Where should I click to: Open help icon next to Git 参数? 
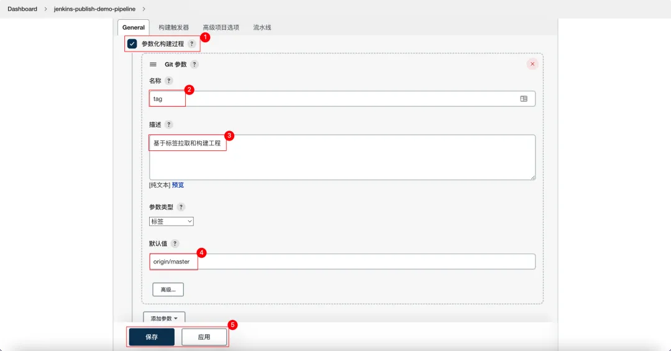pos(194,64)
